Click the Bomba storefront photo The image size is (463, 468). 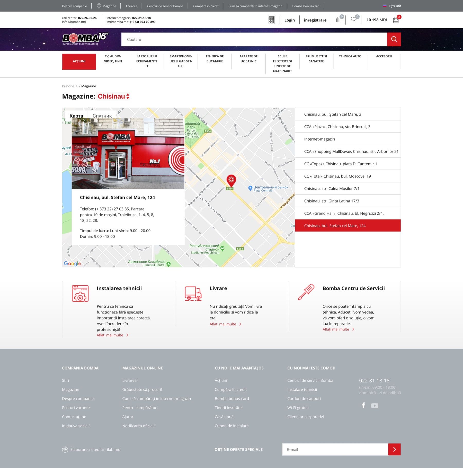click(128, 153)
